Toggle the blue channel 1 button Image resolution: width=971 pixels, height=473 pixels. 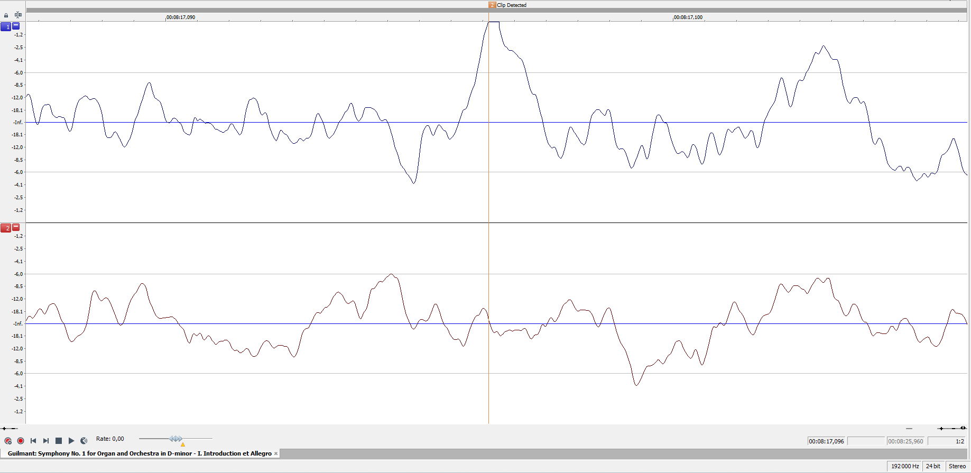(x=6, y=26)
